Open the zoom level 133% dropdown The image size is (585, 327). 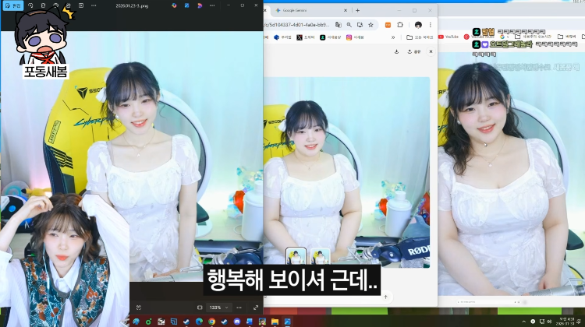(218, 308)
